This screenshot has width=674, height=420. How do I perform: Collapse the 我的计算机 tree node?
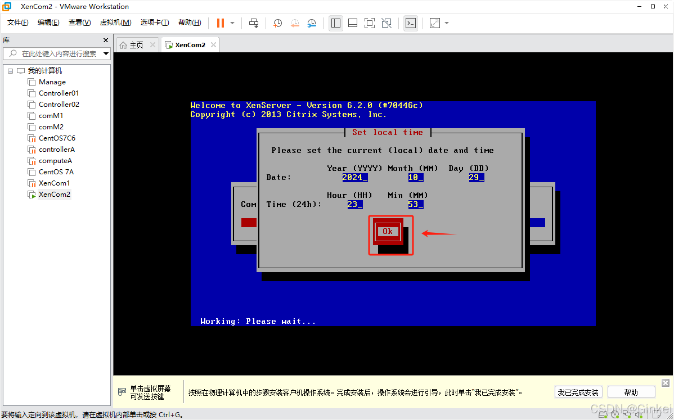pyautogui.click(x=10, y=71)
